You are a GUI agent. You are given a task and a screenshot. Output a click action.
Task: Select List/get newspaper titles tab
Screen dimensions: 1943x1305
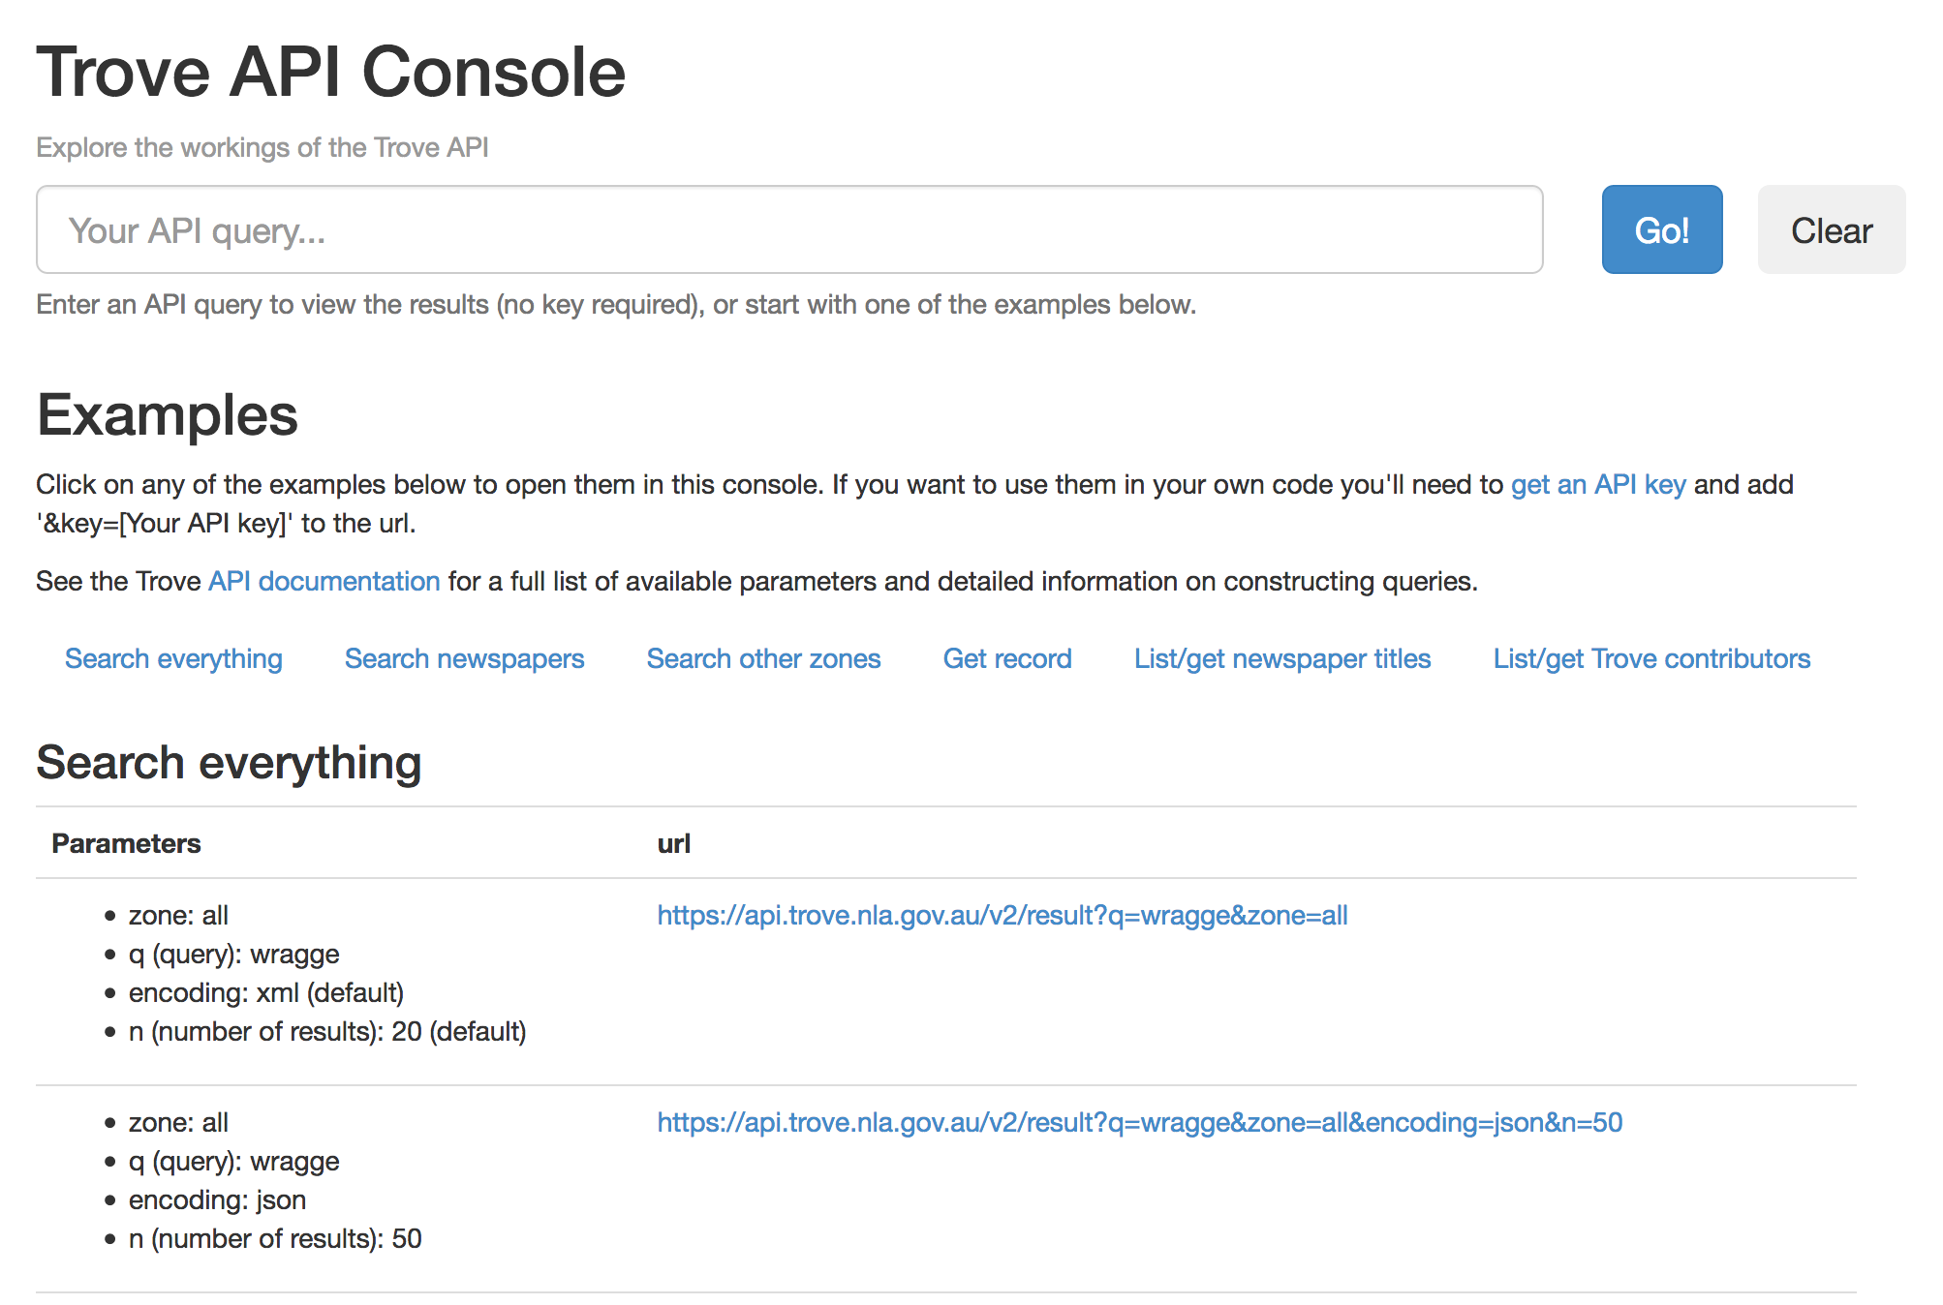tap(1281, 658)
